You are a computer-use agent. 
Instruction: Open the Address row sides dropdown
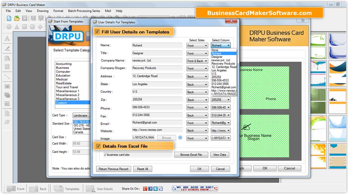[197, 76]
